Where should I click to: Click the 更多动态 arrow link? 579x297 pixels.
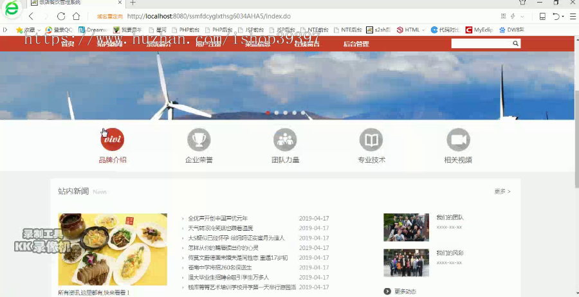click(400, 291)
